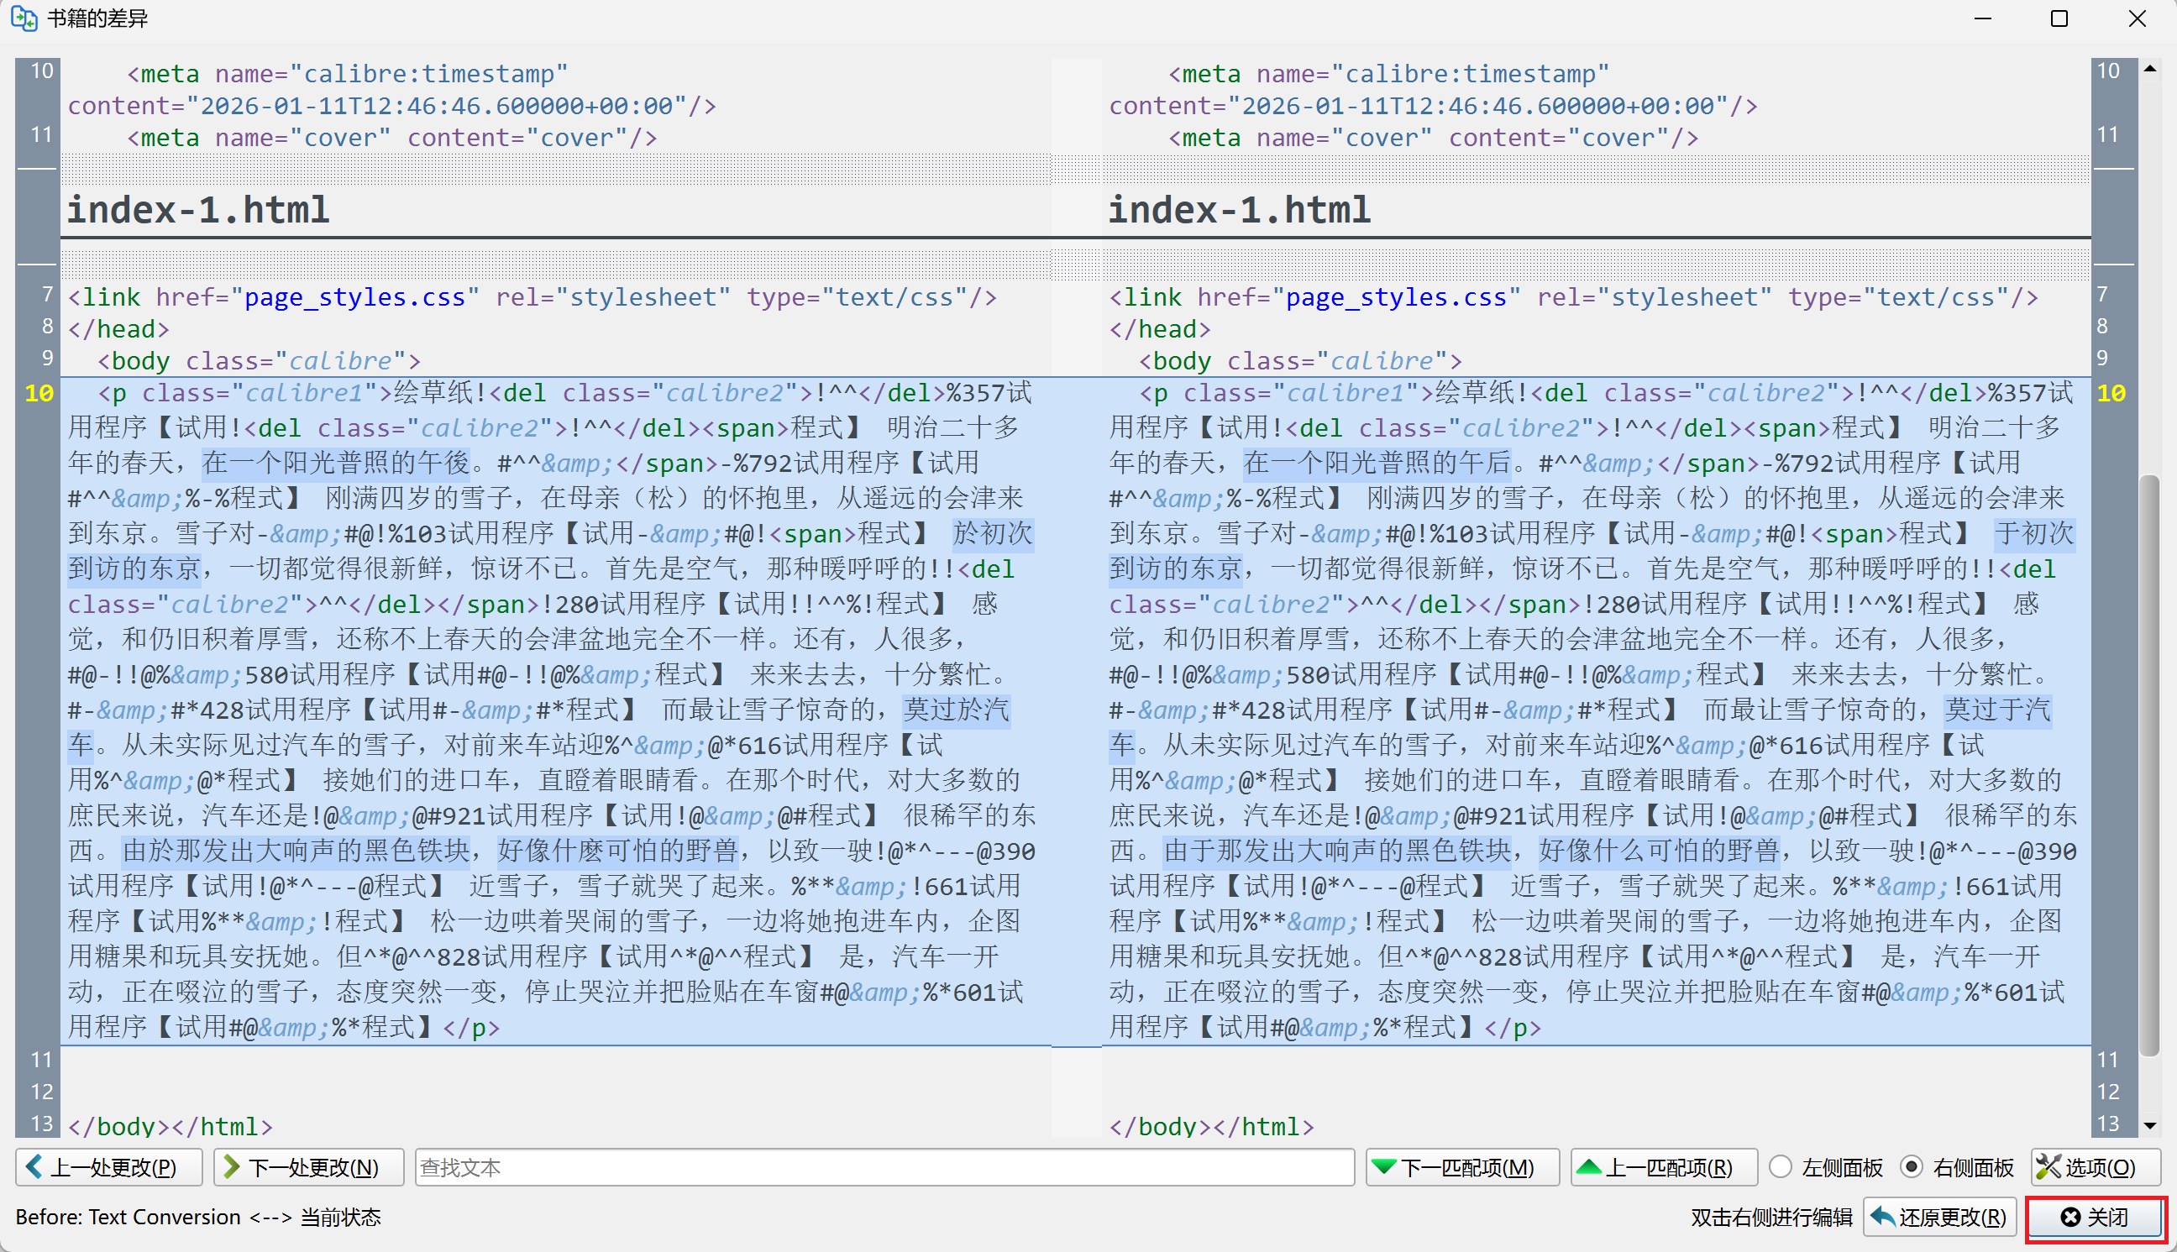Jump to next change (下一处更改)
Screen dimensions: 2177x1252
[309, 1167]
